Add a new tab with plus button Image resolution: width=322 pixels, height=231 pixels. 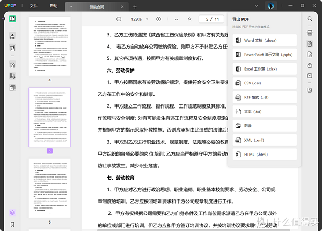tap(135, 6)
